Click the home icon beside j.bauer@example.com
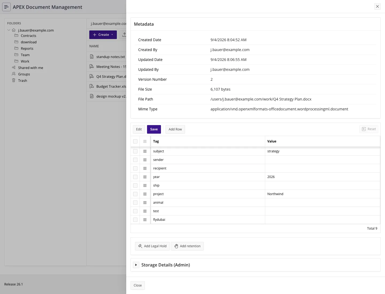Viewport: 385px width, 294px height. pyautogui.click(x=14, y=30)
